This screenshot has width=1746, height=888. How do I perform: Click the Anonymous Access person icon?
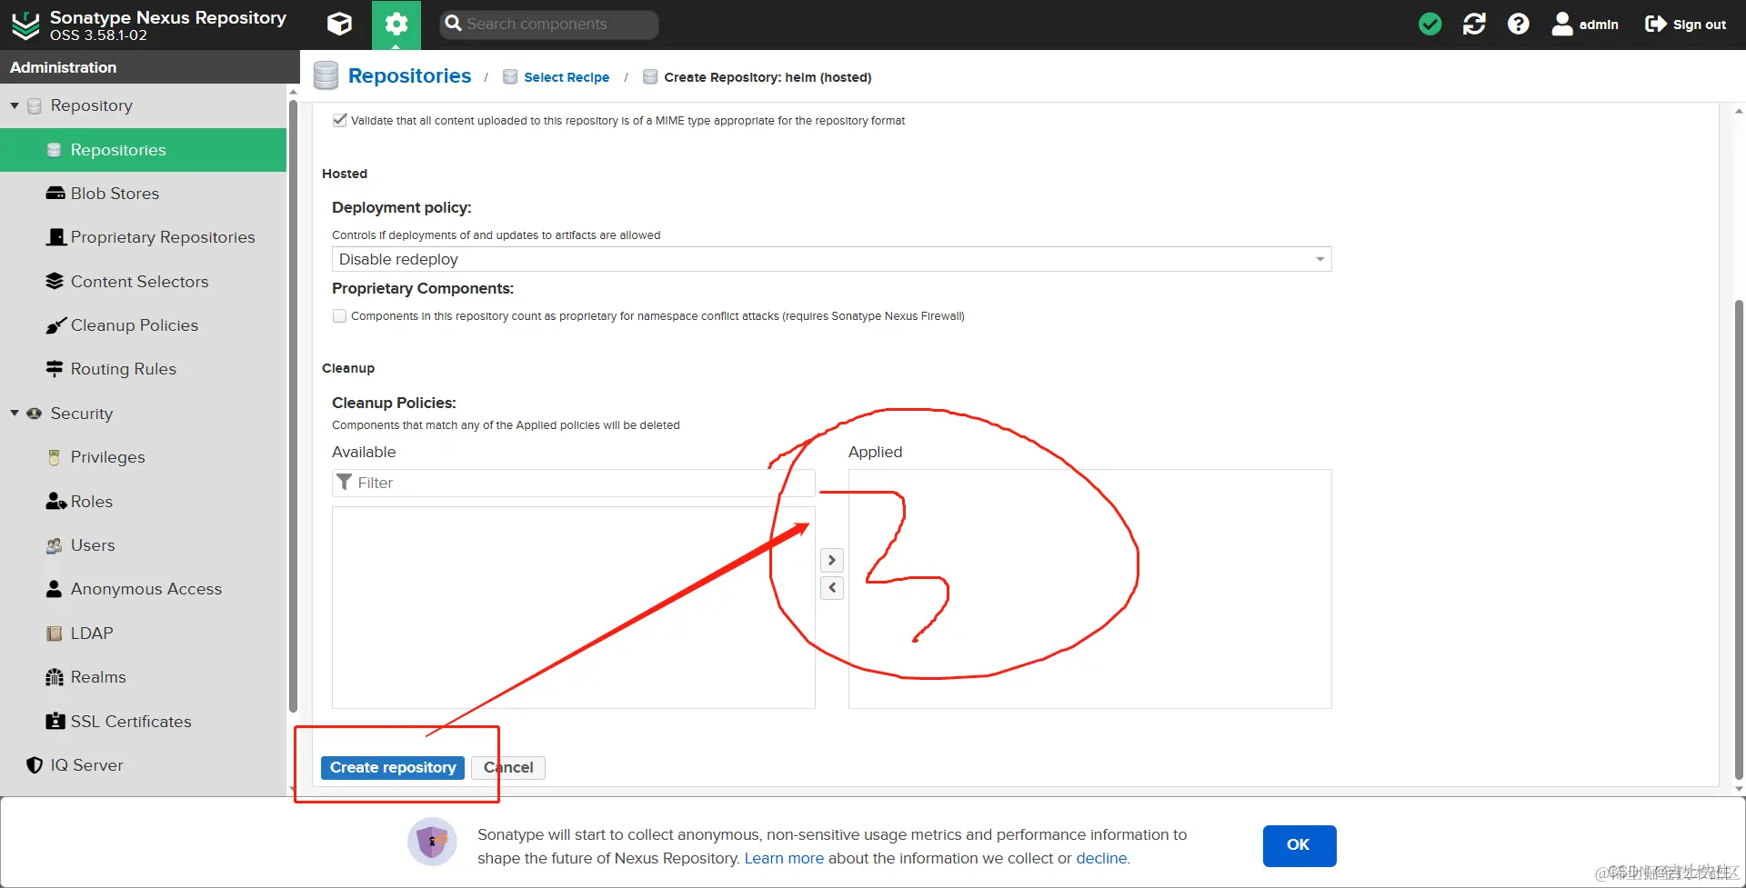[x=54, y=589]
